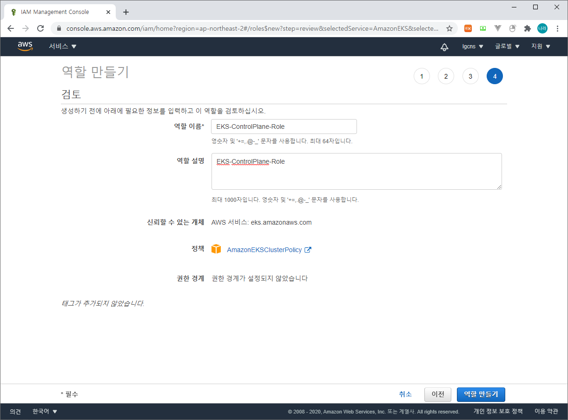This screenshot has width=568, height=420.
Task: Go to wizard step 2
Action: tap(446, 76)
